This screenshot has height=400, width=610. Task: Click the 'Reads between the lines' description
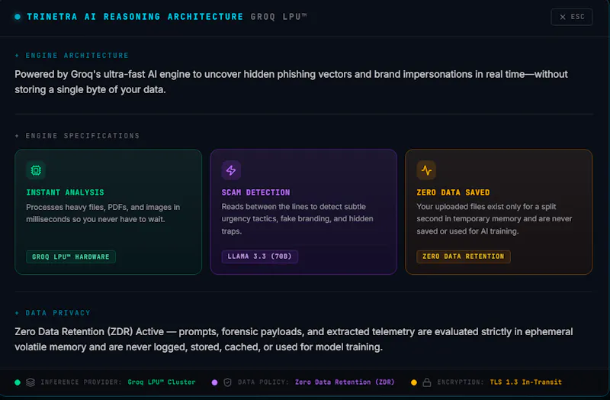click(297, 219)
